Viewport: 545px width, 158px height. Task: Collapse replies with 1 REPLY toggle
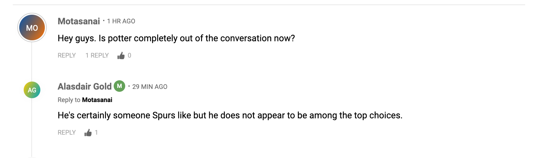click(97, 55)
